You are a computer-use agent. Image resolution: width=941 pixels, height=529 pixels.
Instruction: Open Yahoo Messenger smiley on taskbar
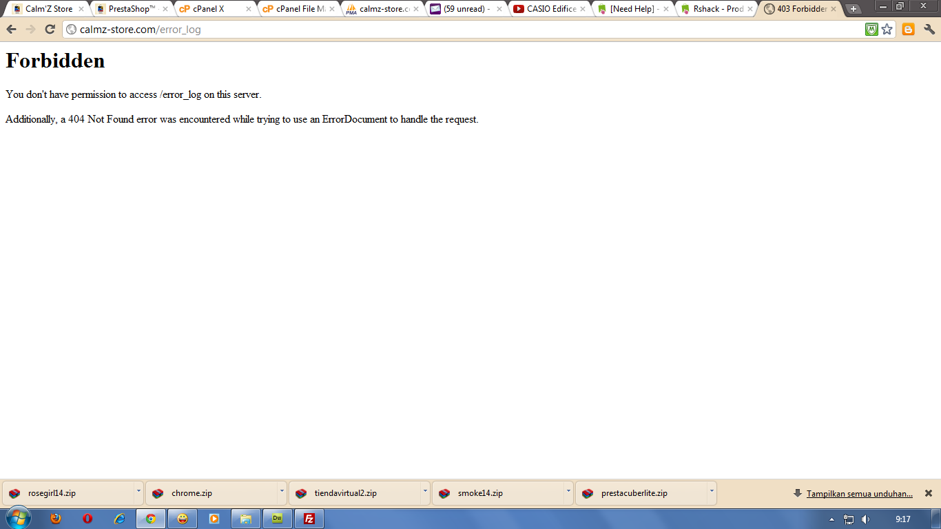pos(183,519)
